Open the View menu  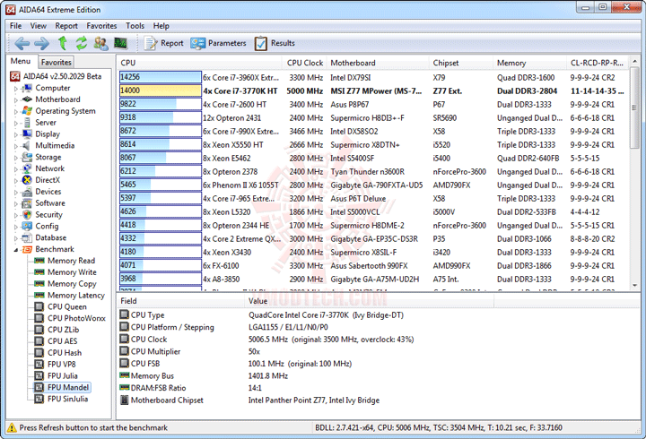39,26
